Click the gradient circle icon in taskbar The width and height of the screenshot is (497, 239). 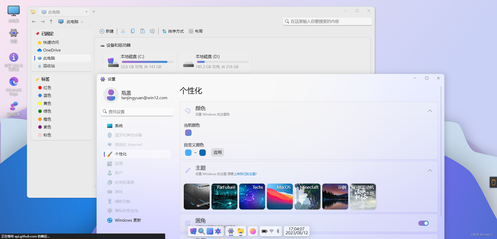coord(253,231)
